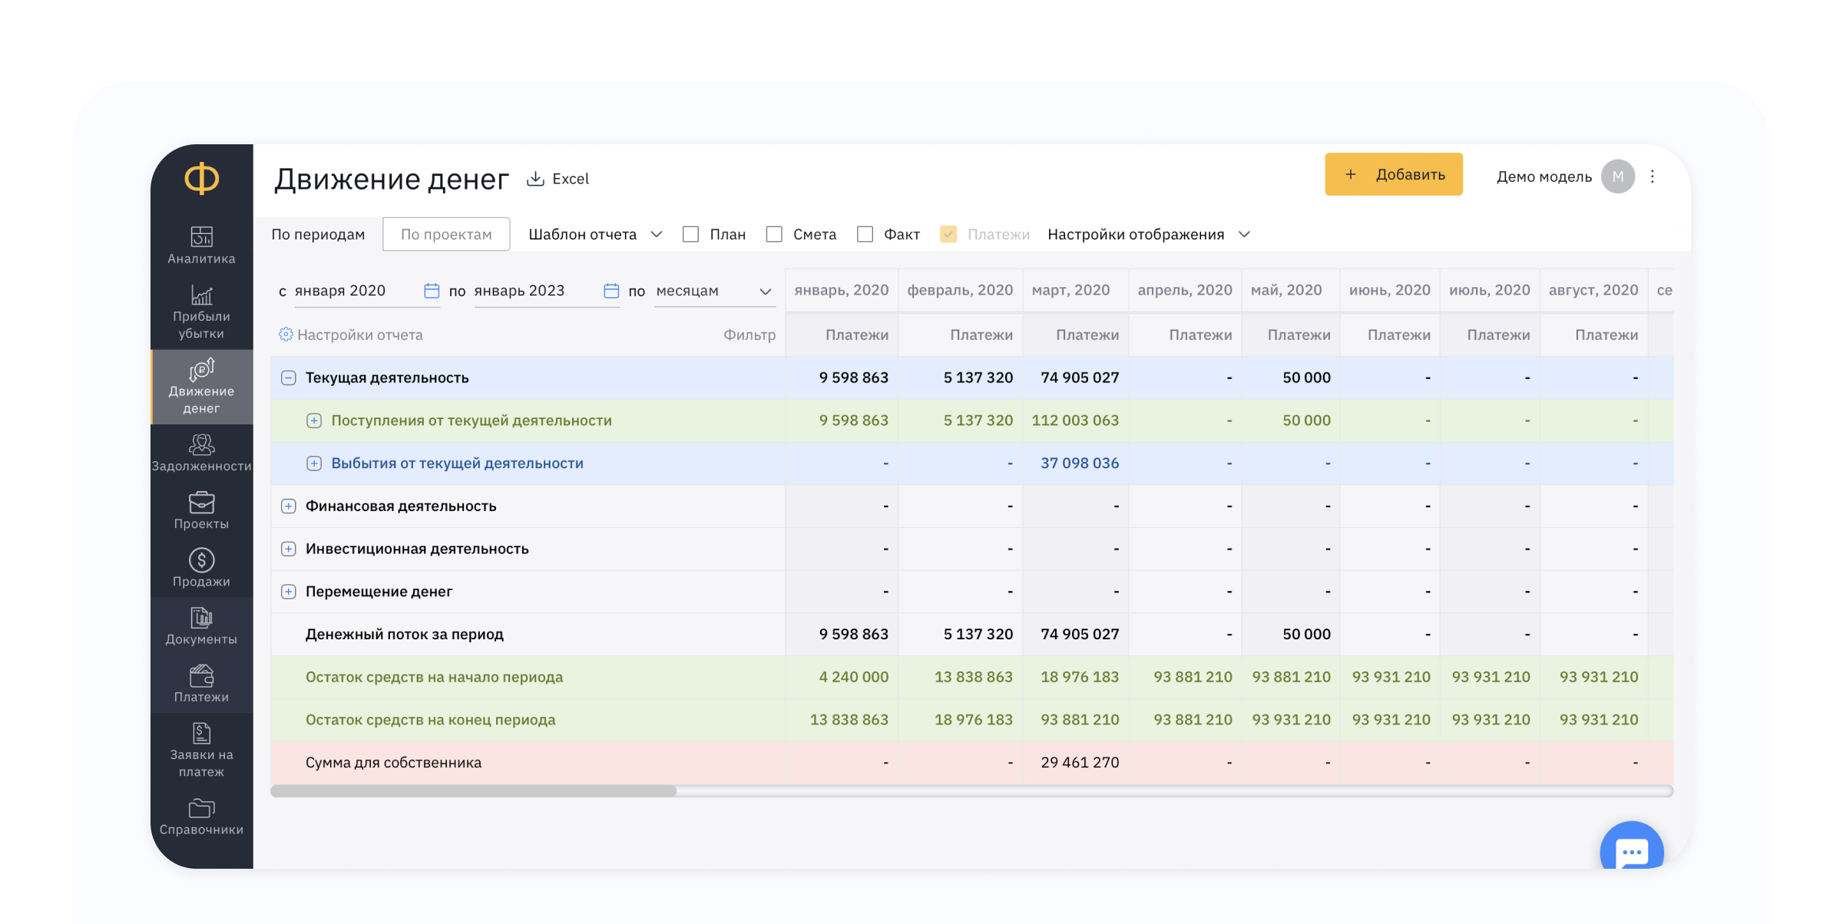1843x924 pixels.
Task: Click the Движение денег page title
Action: tap(392, 179)
